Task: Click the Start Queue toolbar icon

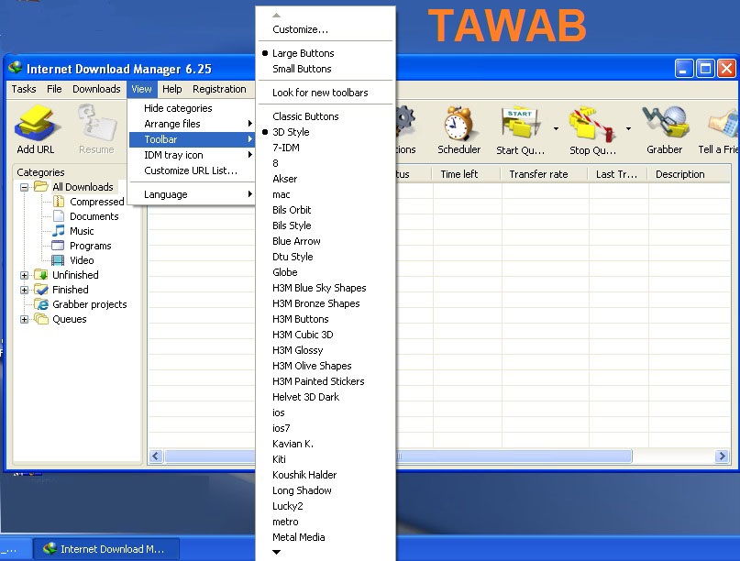Action: 519,126
